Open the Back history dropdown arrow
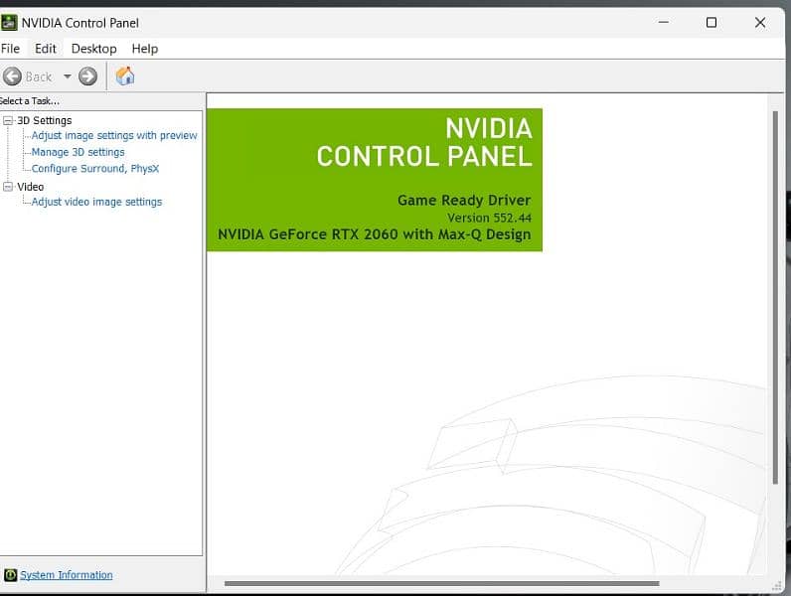Image resolution: width=791 pixels, height=596 pixels. pyautogui.click(x=68, y=76)
